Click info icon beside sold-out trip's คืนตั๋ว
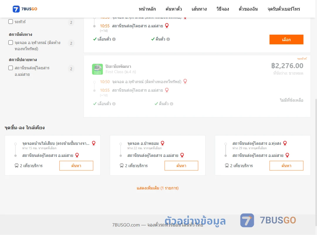The height and width of the screenshot is (235, 317). point(171,104)
